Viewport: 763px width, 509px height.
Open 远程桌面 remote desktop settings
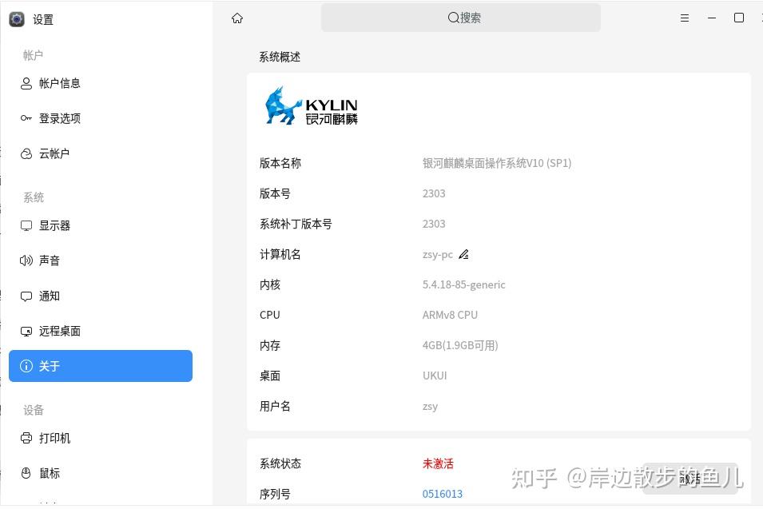[x=59, y=331]
